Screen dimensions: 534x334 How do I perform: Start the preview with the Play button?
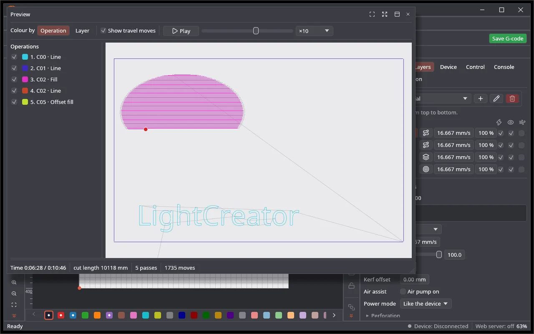181,31
